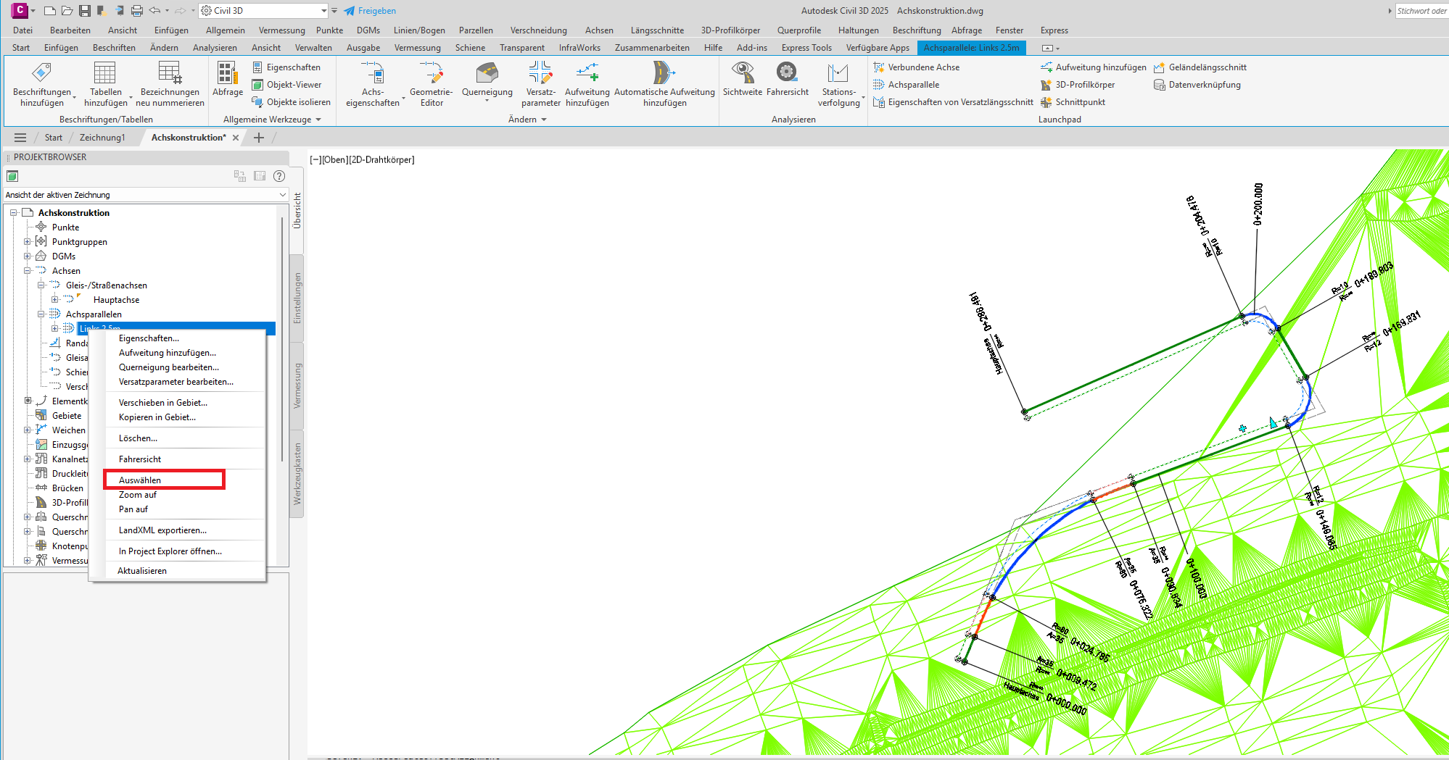Viewport: 1449px width, 760px height.
Task: Open the Ansicht der aktiven Zeichnung dropdown
Action: point(146,195)
